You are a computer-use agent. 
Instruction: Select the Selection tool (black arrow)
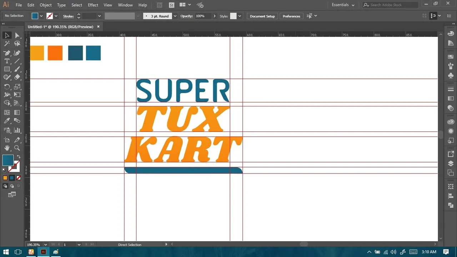(7, 35)
